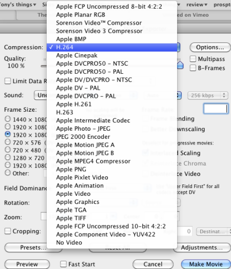
Task: Select Apple FCP Uncompressed 8-bit 4:2:2 codec
Action: click(112, 7)
